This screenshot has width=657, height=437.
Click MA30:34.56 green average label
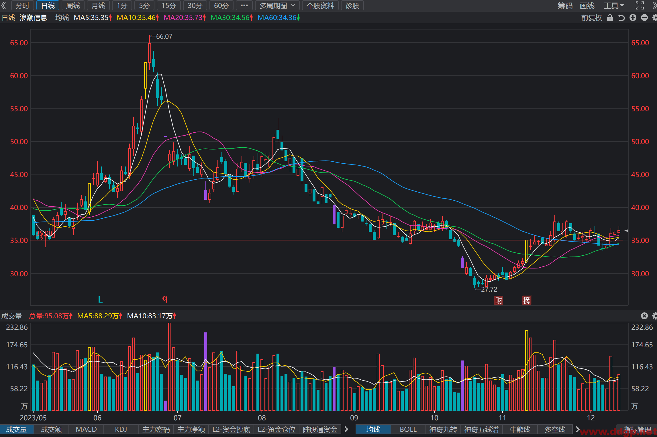pyautogui.click(x=232, y=18)
